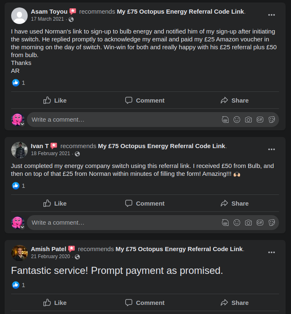This screenshot has height=314, width=291.
Task: Click the avatar sticker icon in Asam Toyou's comment box
Action: click(x=225, y=120)
